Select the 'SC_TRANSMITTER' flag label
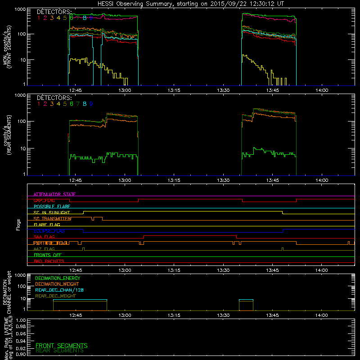360x360 pixels. (x=52, y=219)
